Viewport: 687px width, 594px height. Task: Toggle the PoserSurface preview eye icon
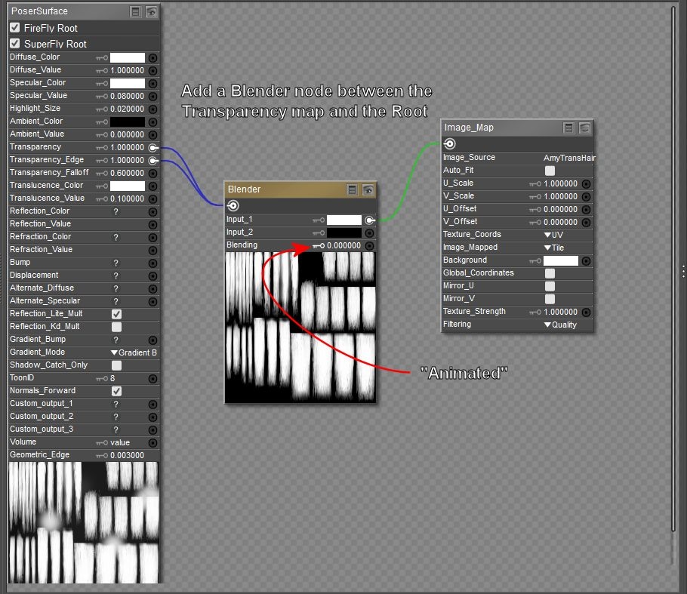(151, 11)
